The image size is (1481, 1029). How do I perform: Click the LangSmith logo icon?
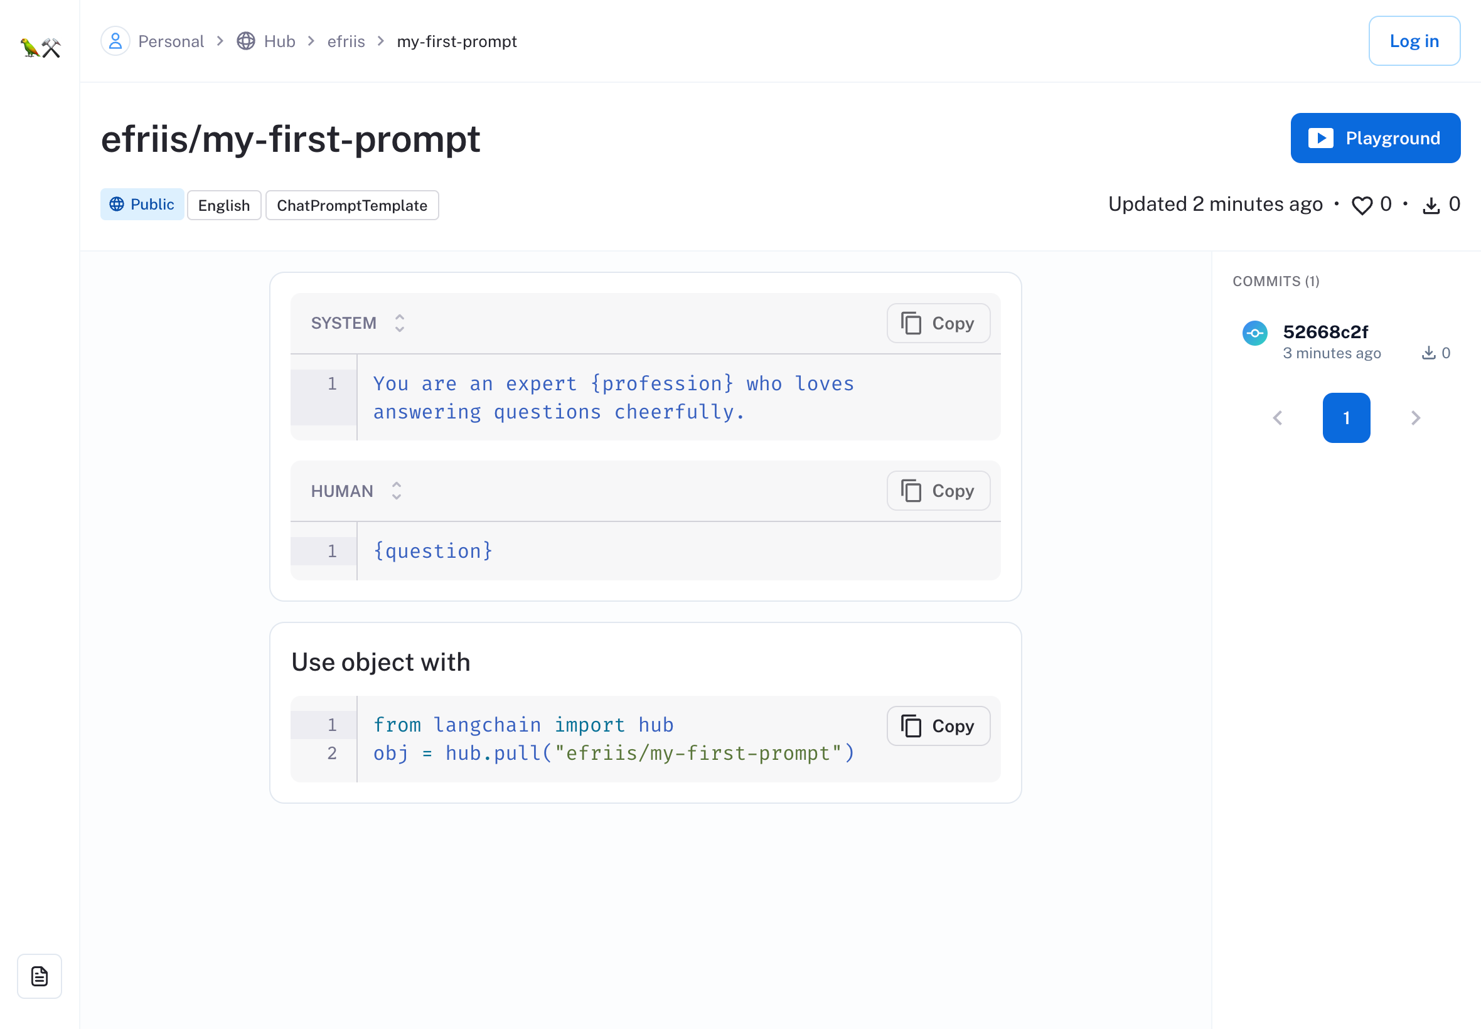point(40,47)
